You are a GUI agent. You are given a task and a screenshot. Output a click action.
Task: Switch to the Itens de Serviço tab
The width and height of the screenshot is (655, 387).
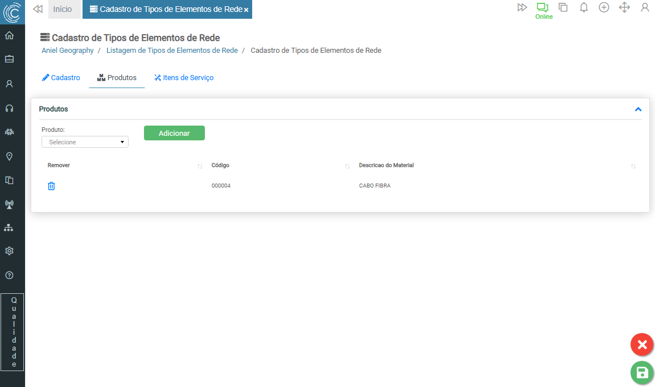184,78
